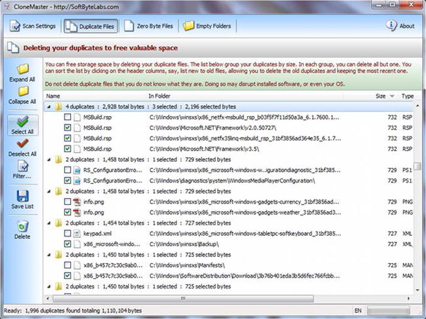Click folder icon of 1,454 bytes group
This screenshot has width=426, height=319.
[x=58, y=223]
